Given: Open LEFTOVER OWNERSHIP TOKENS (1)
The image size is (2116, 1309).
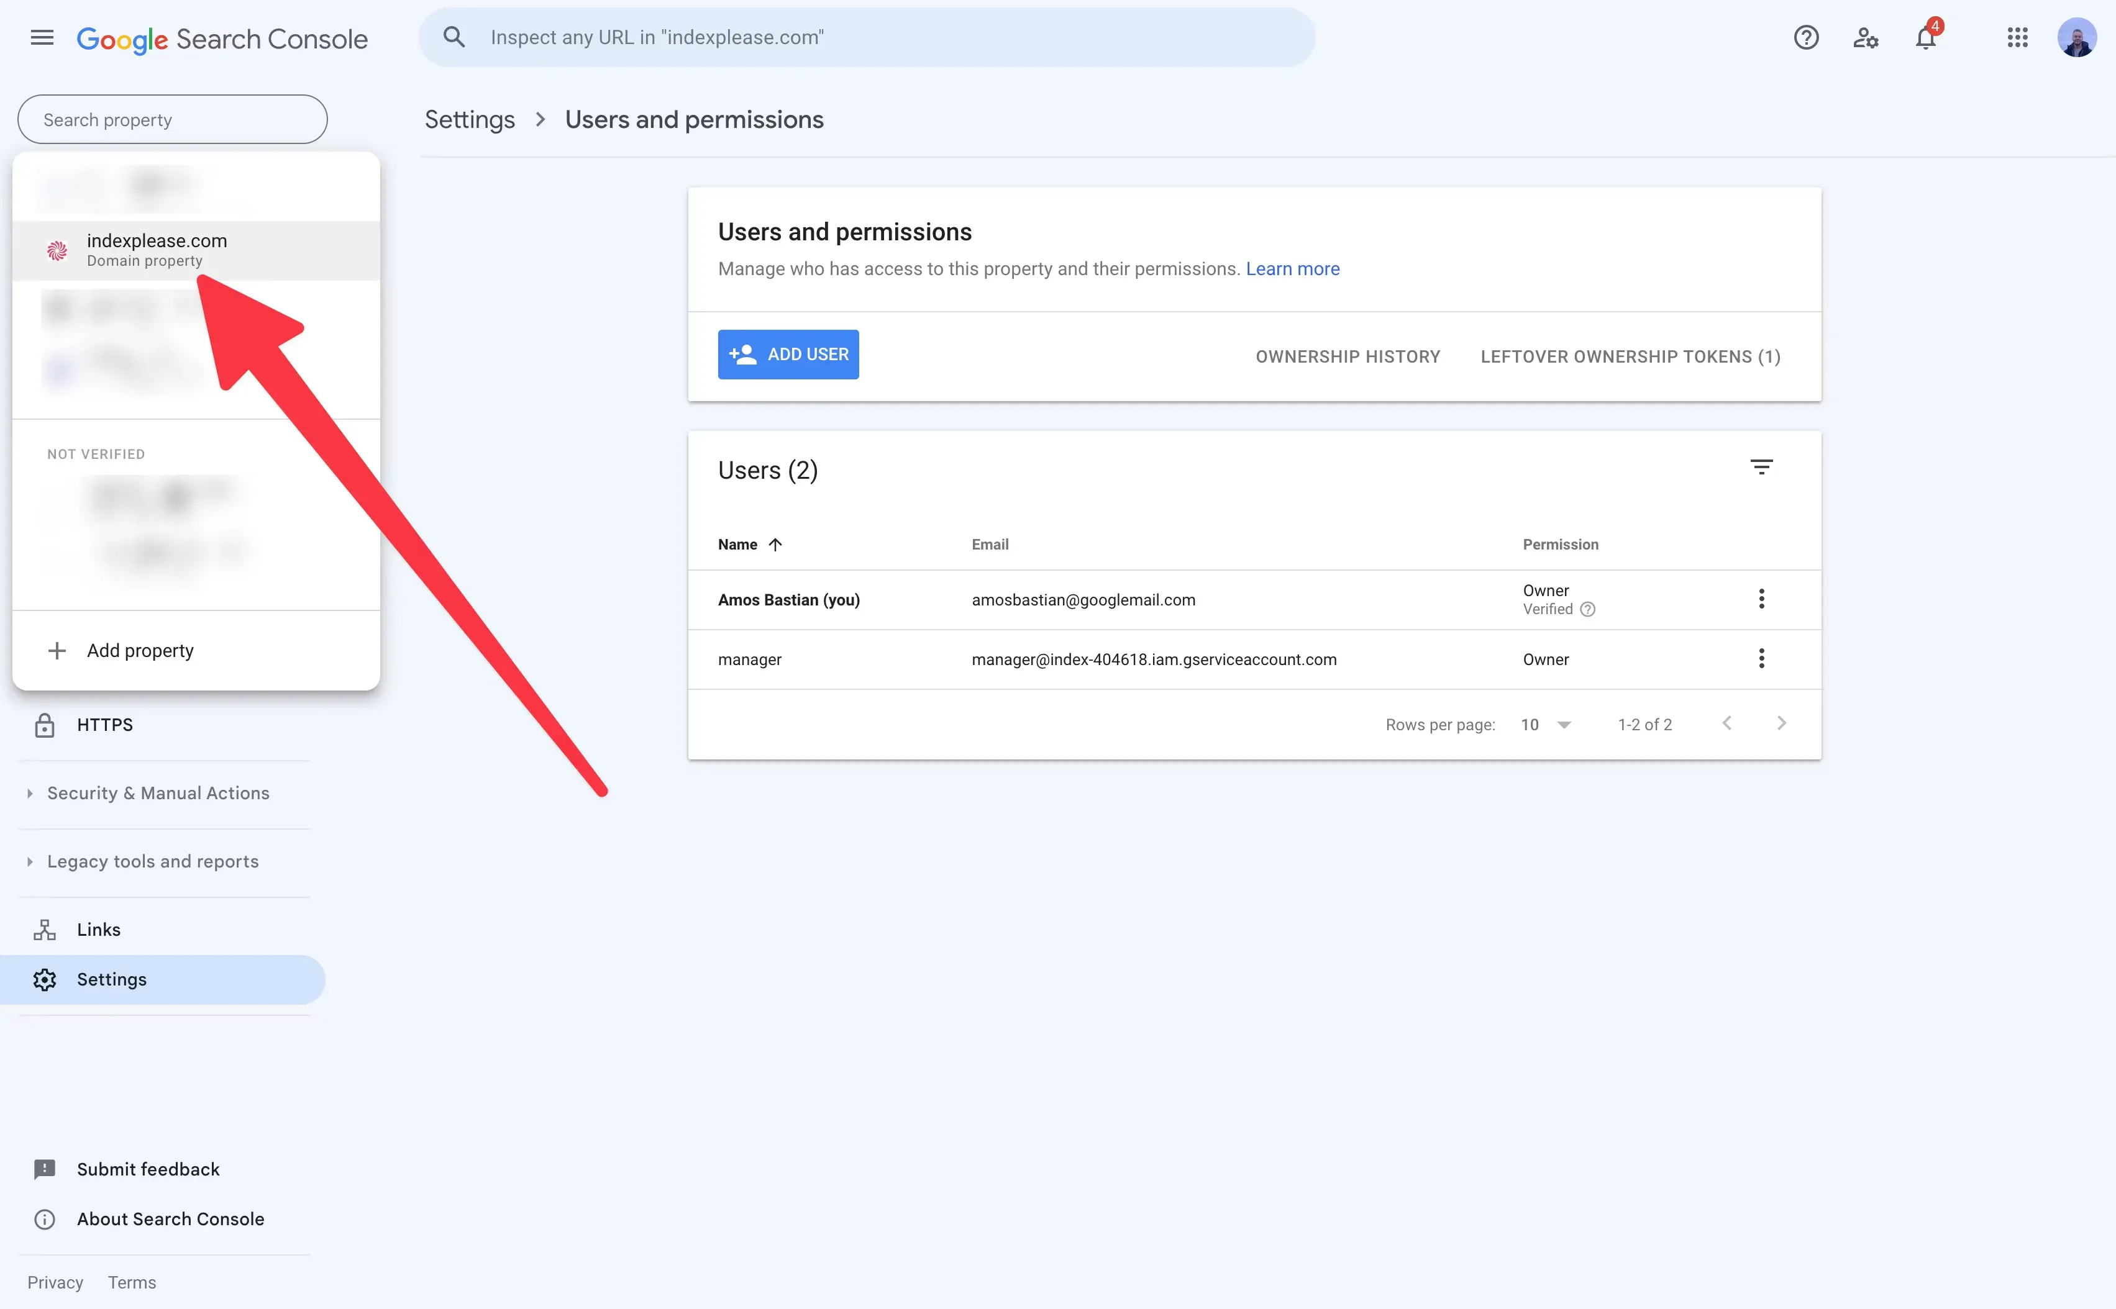Looking at the screenshot, I should 1630,356.
